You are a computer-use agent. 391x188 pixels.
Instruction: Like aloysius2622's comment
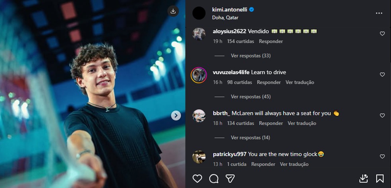[382, 34]
